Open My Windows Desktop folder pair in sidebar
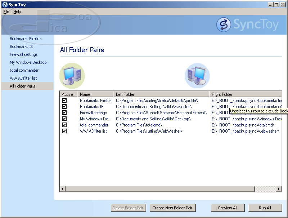Viewport: 288px width, 218px height. (x=28, y=62)
